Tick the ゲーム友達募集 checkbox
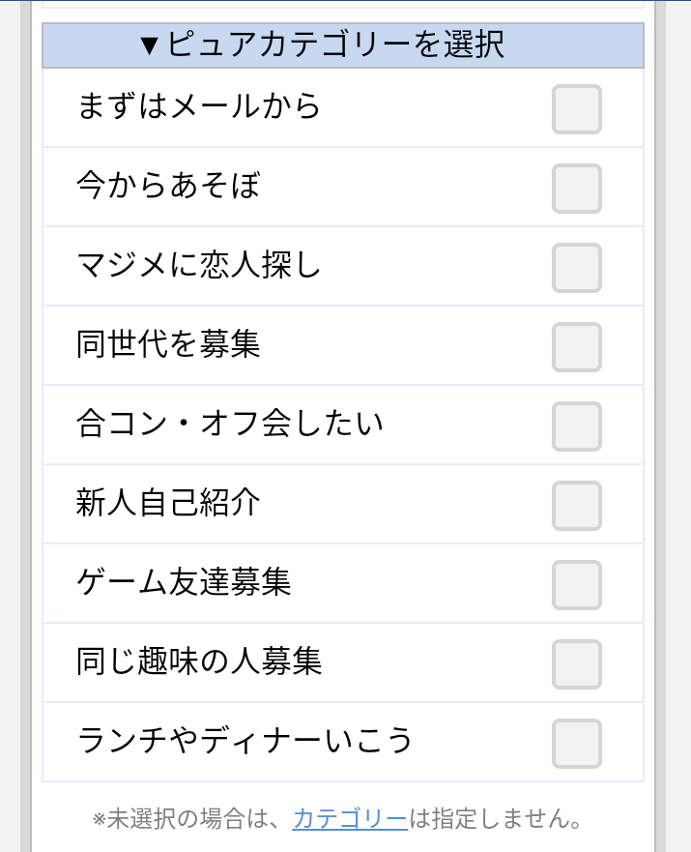691x852 pixels. point(577,585)
